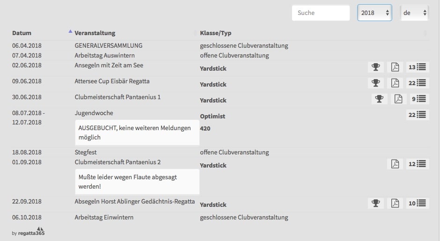
Task: Sort the table by Datum column
Action: tap(22, 33)
